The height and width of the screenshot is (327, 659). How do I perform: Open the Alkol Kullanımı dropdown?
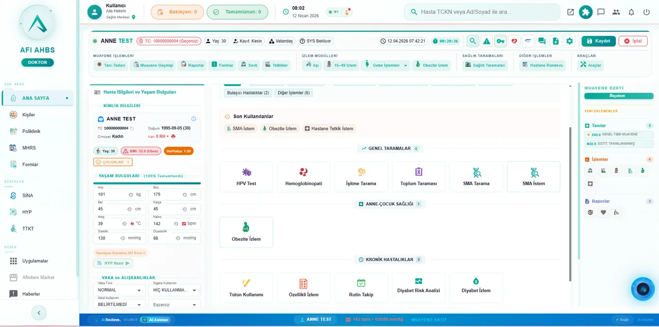(120, 305)
